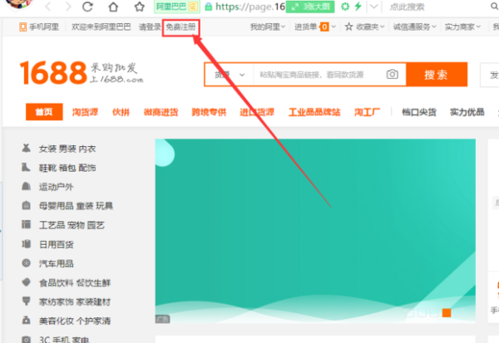
Task: Expand the 诚信通服务 dropdown
Action: pos(414,27)
